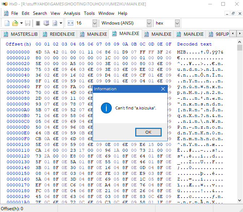The image size is (243, 212).
Task: Click OK in the Information dialog
Action: (148, 132)
